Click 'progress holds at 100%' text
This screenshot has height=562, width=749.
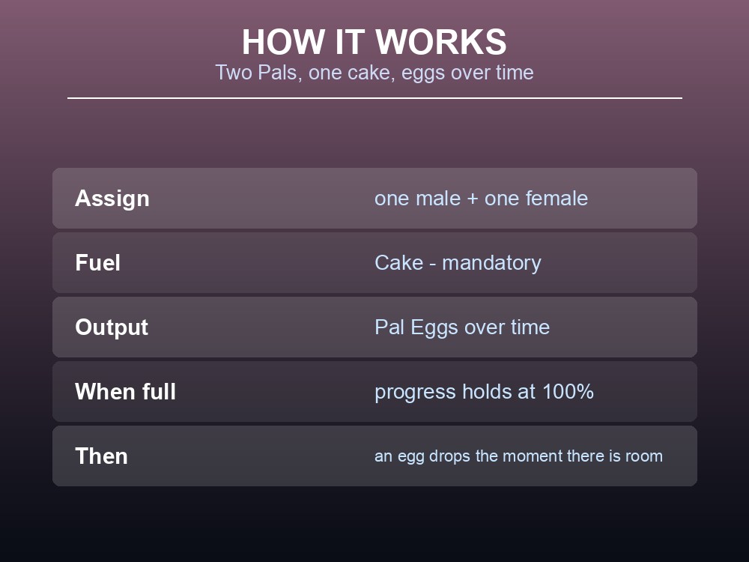pyautogui.click(x=484, y=392)
